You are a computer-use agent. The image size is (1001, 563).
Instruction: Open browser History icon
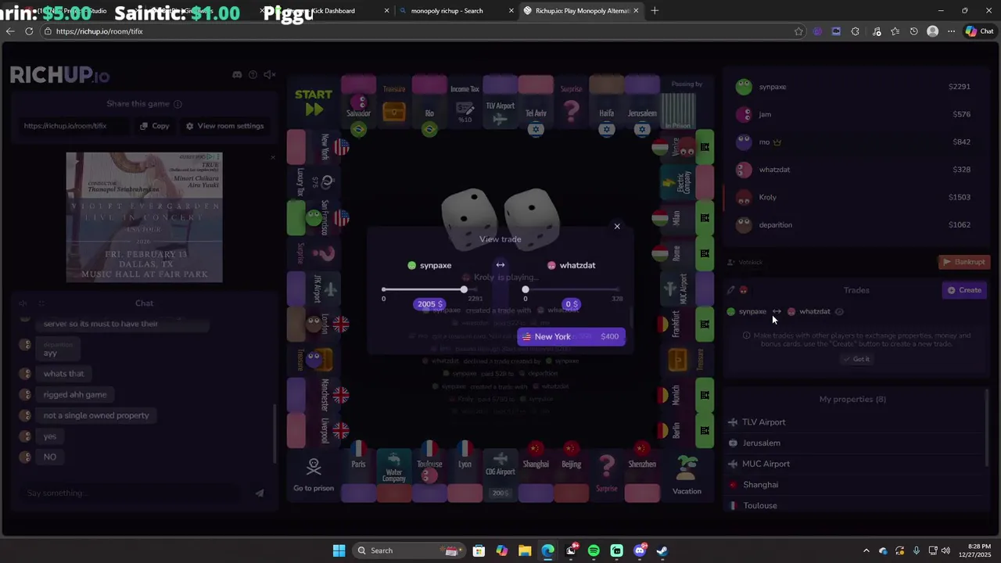[x=913, y=31]
